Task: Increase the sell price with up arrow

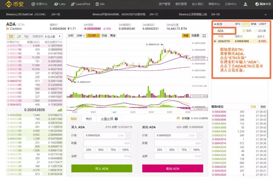Action: pyautogui.click(x=199, y=134)
